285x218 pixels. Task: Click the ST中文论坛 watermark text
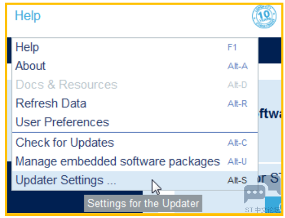263,210
